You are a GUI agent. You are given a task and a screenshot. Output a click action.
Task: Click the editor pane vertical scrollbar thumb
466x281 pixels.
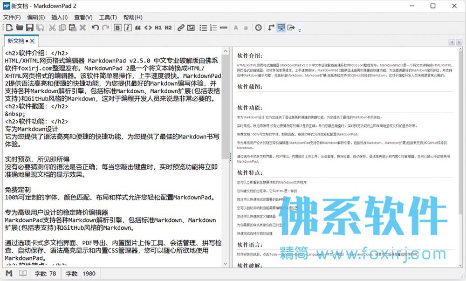pos(225,106)
